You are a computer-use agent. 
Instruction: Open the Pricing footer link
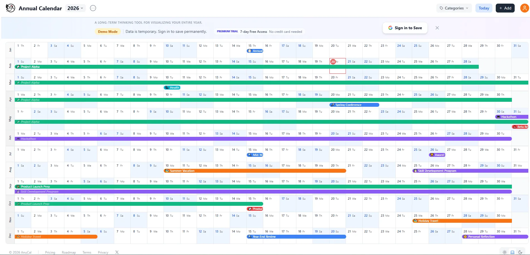(x=50, y=252)
